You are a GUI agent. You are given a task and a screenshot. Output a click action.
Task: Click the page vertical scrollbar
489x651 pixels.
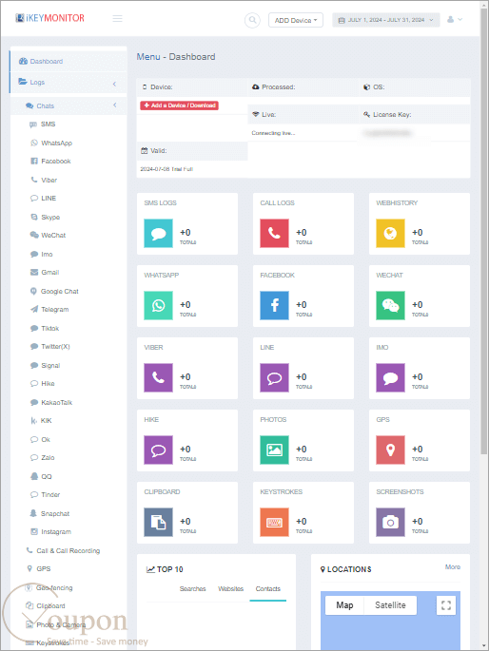484,230
